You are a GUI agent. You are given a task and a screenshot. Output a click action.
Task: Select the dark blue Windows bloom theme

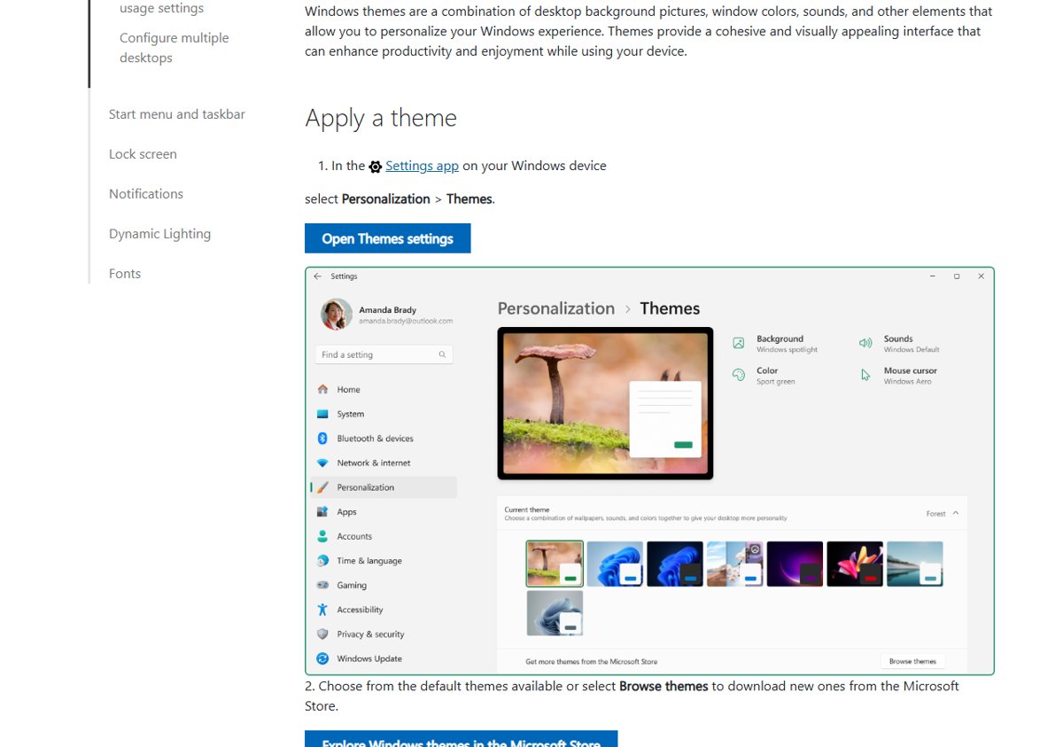tap(675, 564)
